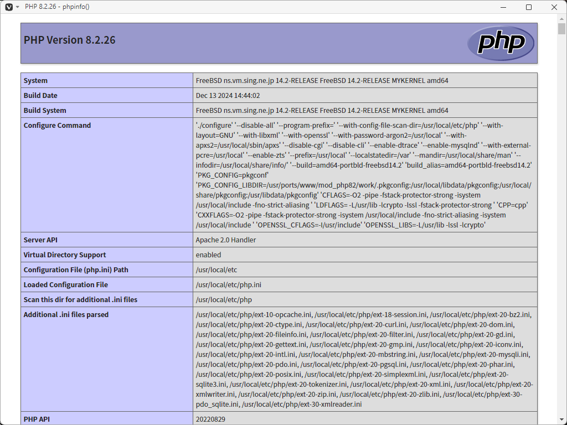Click the vertical scrollbar thumb
The width and height of the screenshot is (567, 425).
point(561,29)
